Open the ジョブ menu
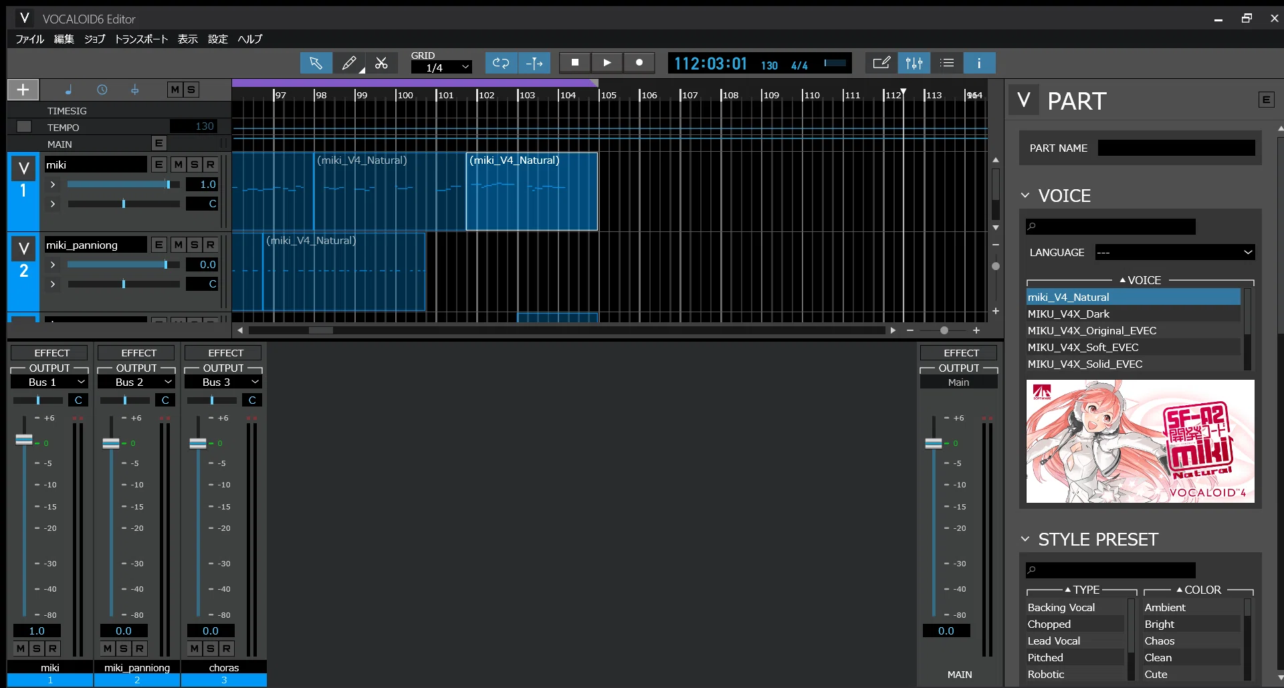The image size is (1284, 688). tap(95, 39)
